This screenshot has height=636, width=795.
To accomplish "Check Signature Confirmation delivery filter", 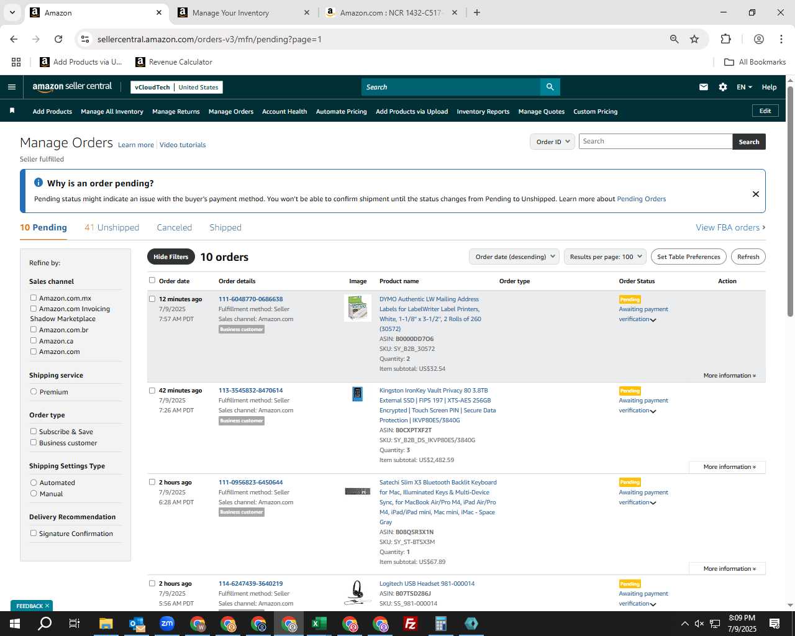I will pos(34,533).
